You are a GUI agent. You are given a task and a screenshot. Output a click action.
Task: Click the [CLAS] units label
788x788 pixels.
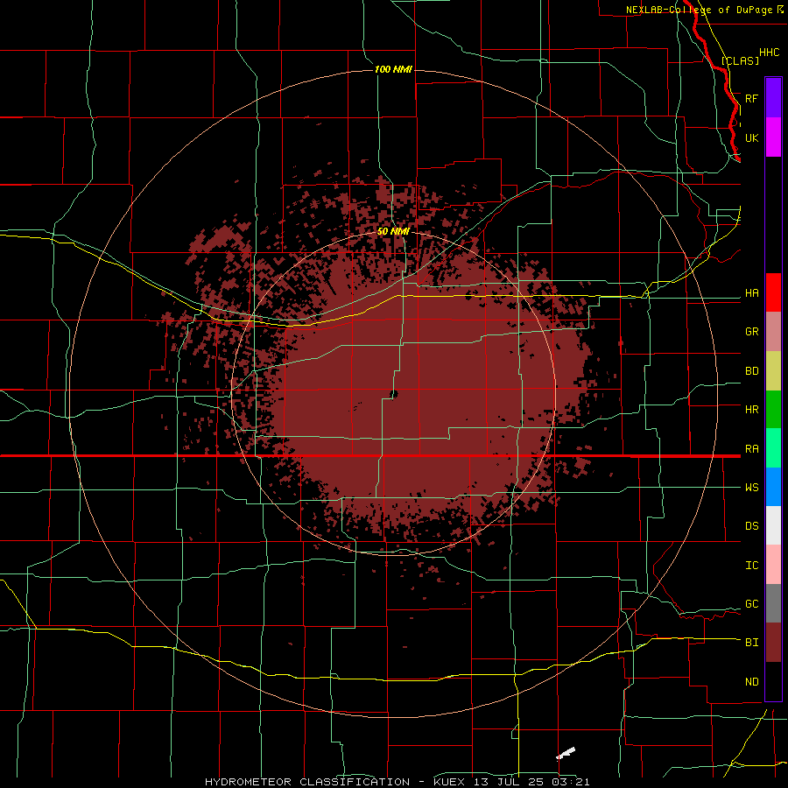click(x=740, y=60)
